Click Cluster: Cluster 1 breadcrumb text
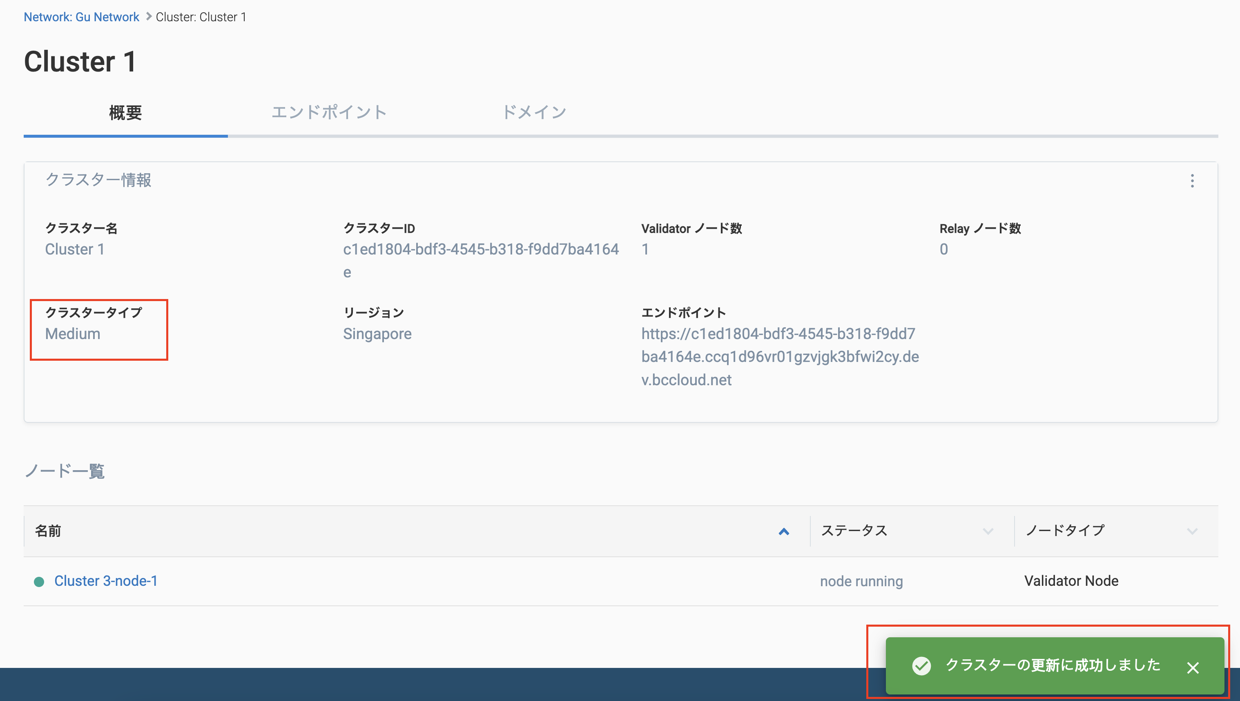Viewport: 1240px width, 701px height. pyautogui.click(x=201, y=17)
